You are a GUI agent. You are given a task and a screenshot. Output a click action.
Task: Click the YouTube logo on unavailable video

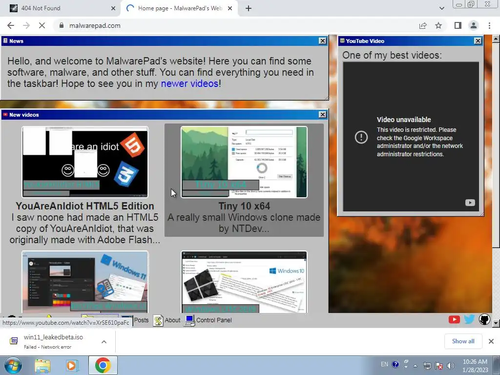pyautogui.click(x=470, y=203)
